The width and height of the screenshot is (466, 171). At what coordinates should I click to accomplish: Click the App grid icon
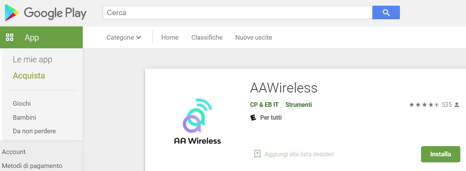point(10,37)
